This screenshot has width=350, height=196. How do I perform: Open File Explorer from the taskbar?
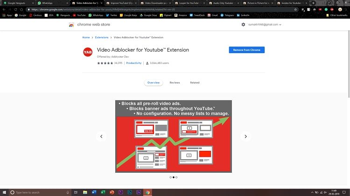click(85, 192)
